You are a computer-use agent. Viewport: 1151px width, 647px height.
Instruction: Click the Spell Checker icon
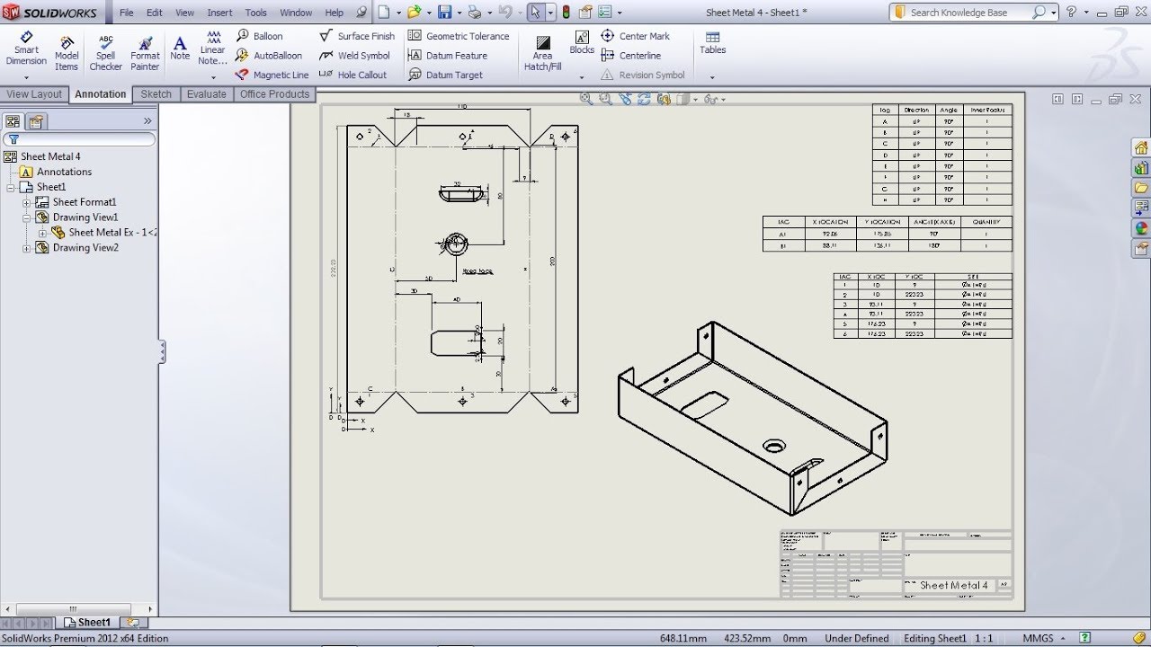pyautogui.click(x=106, y=53)
